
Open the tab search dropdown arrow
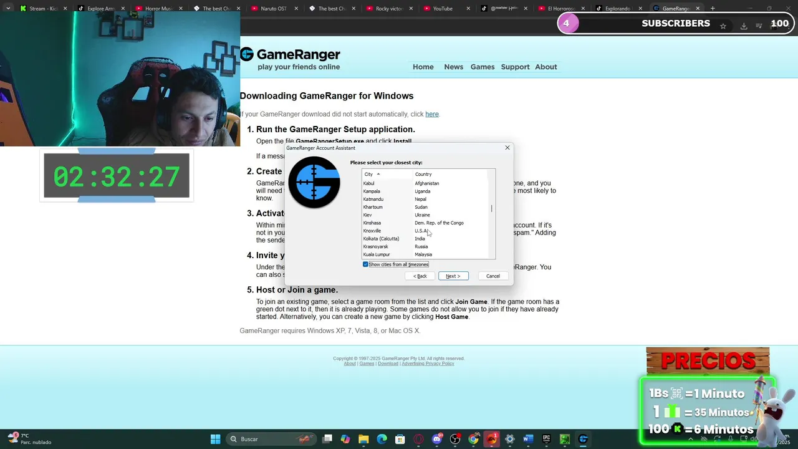[x=8, y=9]
